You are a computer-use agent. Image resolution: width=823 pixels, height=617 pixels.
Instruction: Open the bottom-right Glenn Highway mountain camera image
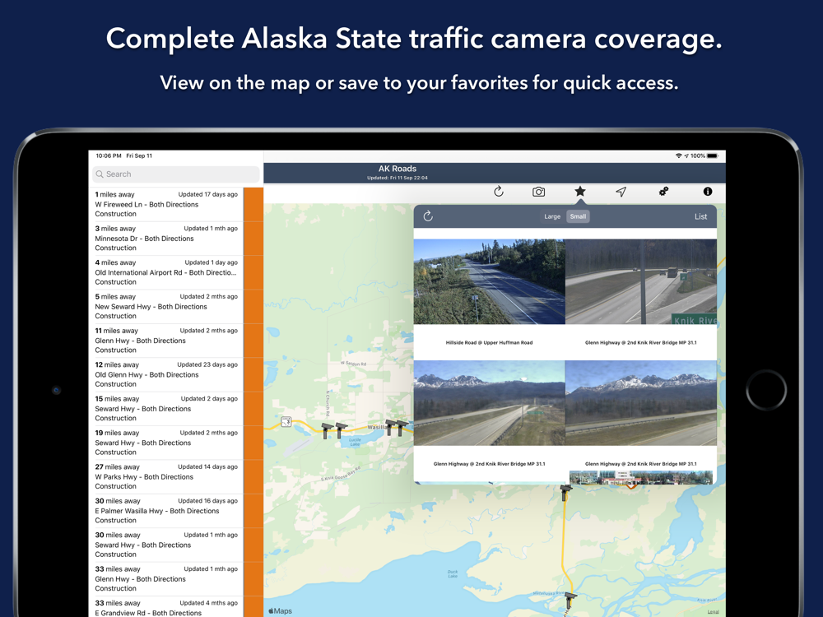click(641, 403)
